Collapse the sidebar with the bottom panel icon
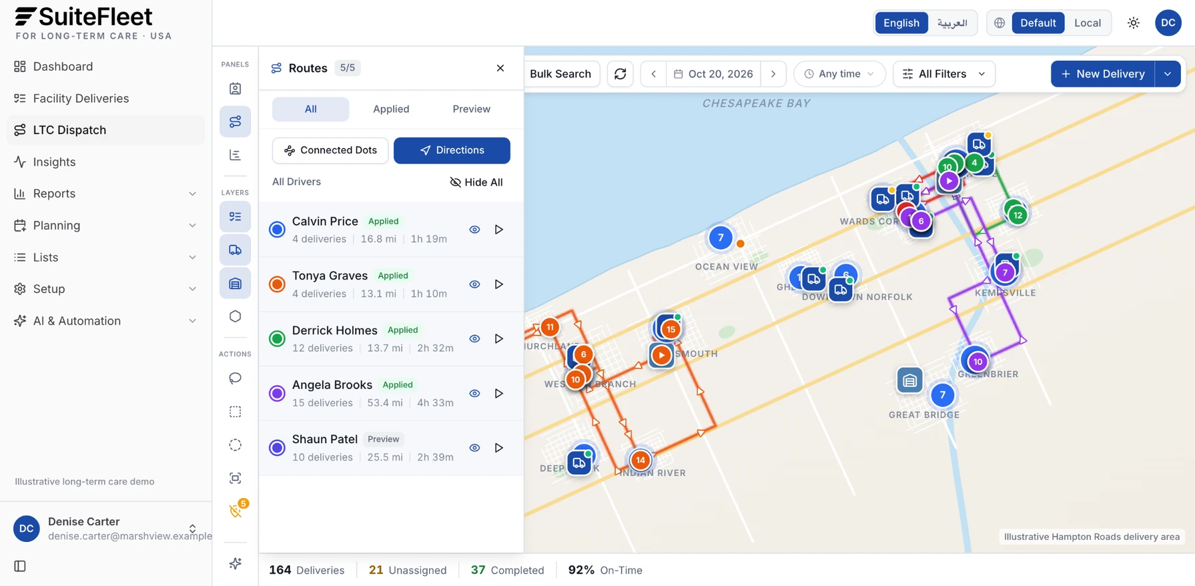The height and width of the screenshot is (586, 1195). tap(20, 566)
